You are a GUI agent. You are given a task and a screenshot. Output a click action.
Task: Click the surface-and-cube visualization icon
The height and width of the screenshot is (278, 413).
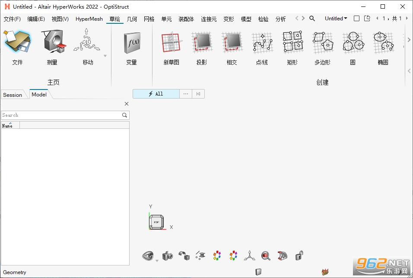pyautogui.click(x=184, y=256)
